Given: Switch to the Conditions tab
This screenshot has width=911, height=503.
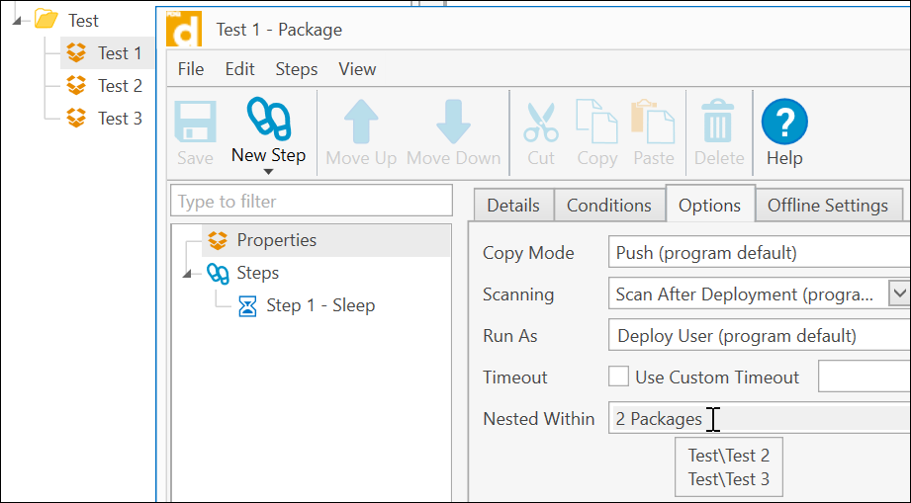Looking at the screenshot, I should point(608,206).
